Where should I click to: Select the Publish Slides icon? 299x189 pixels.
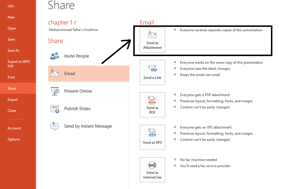click(55, 108)
